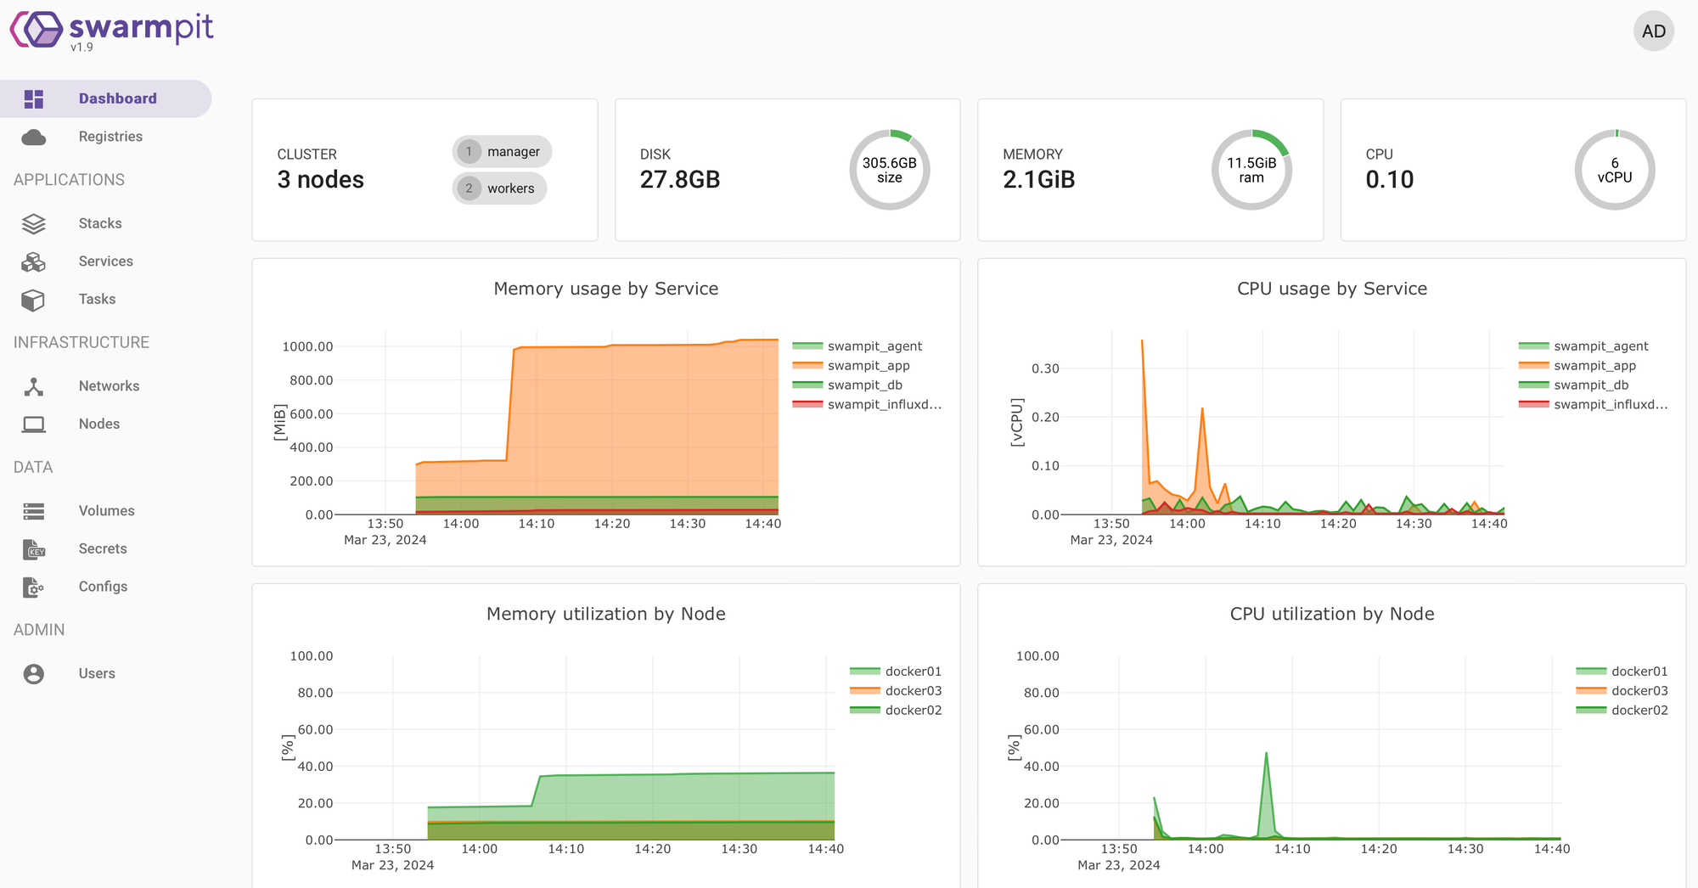Open the Nodes page
Screen dimensions: 1698x888
105,424
